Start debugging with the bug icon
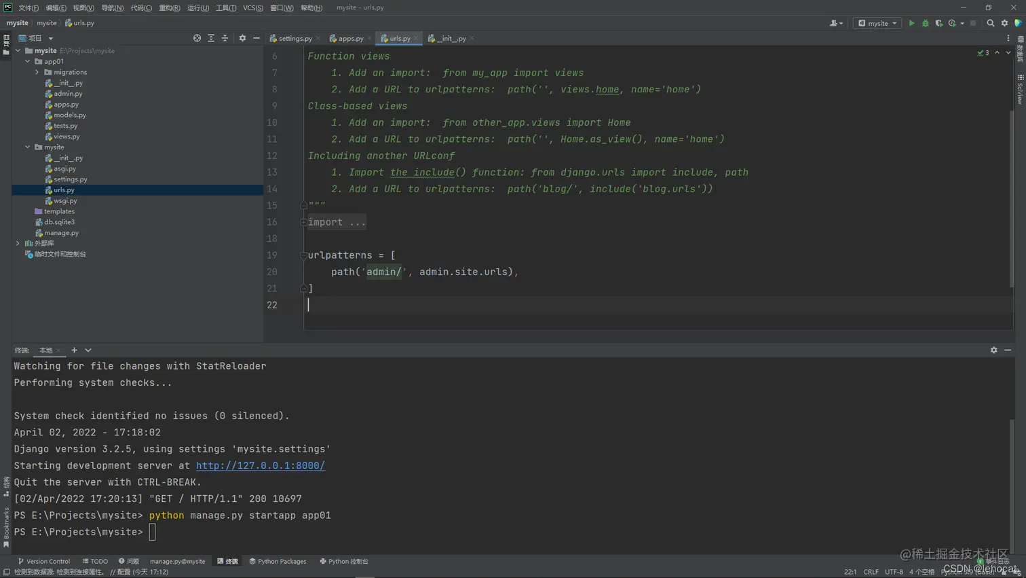 tap(925, 23)
